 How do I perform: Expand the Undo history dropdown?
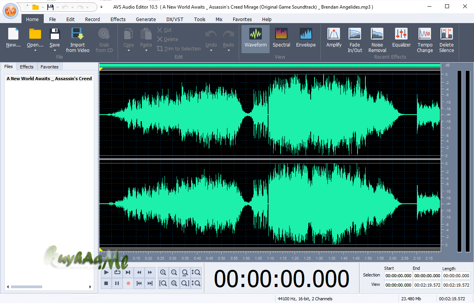(211, 50)
